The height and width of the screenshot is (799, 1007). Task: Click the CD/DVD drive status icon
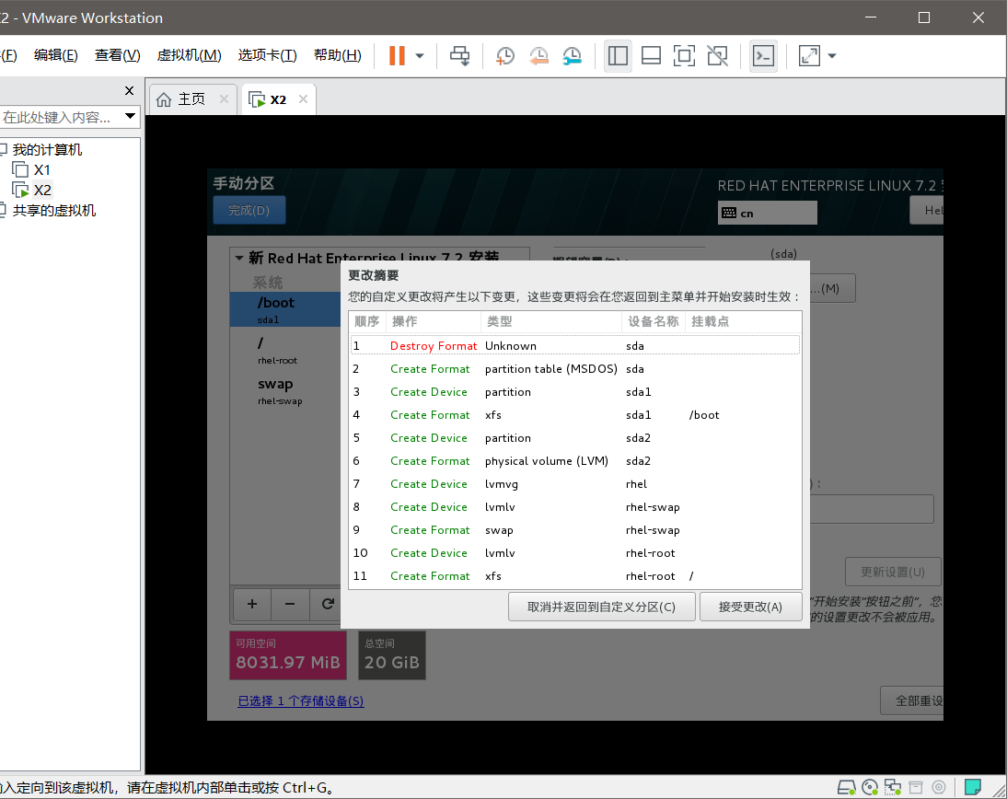pos(870,787)
